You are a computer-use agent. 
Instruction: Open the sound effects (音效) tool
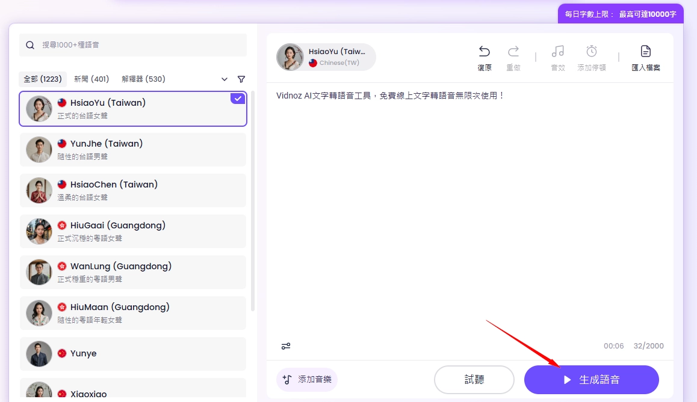tap(558, 52)
